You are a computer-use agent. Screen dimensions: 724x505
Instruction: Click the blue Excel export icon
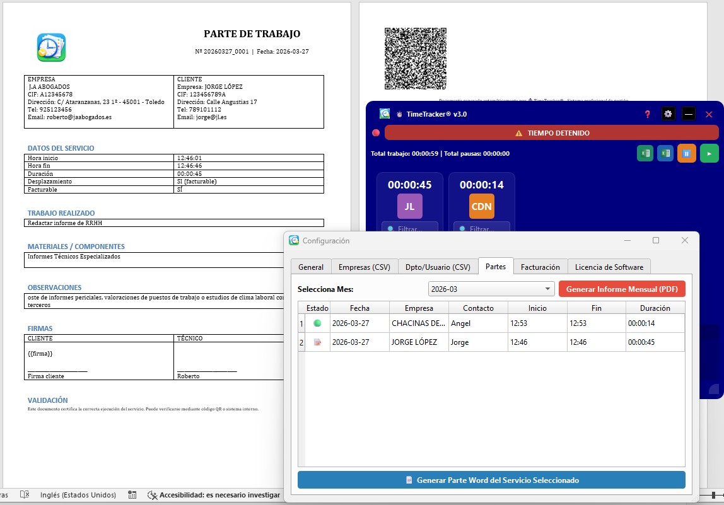pos(665,153)
